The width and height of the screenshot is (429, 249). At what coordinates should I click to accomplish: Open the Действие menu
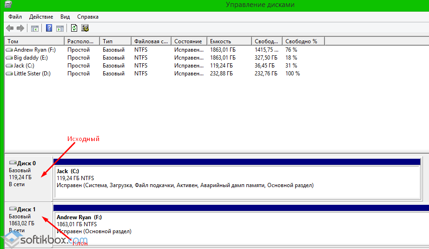tap(41, 17)
